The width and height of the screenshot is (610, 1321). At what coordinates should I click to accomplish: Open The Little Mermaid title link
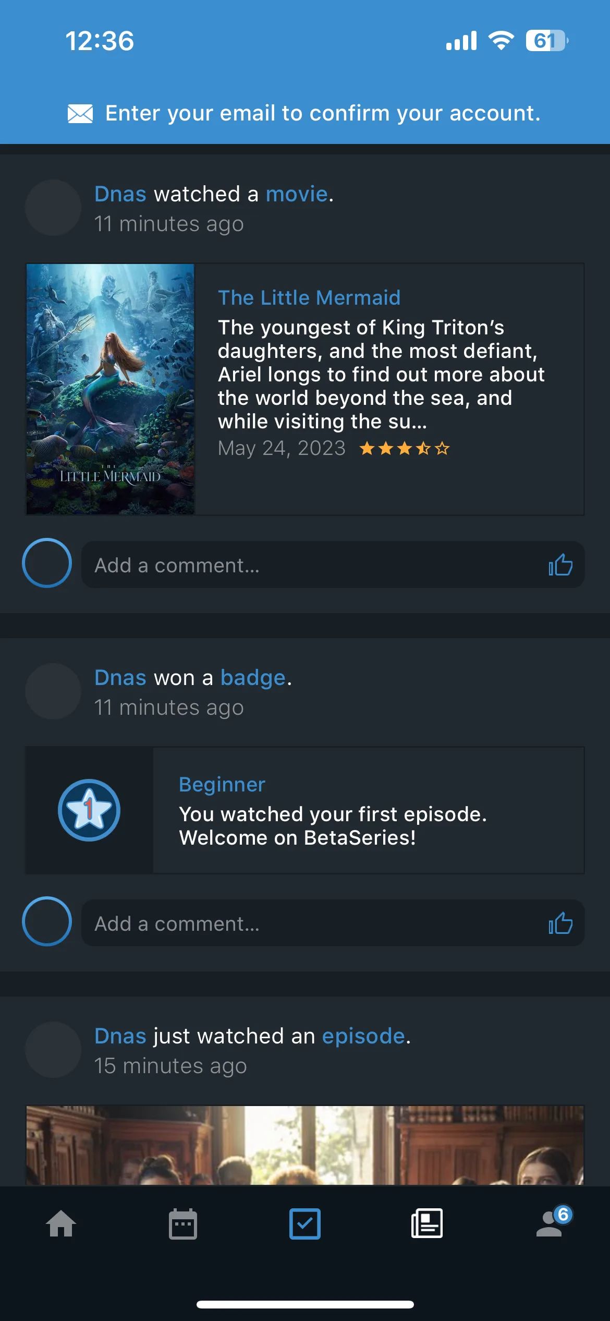tap(309, 298)
